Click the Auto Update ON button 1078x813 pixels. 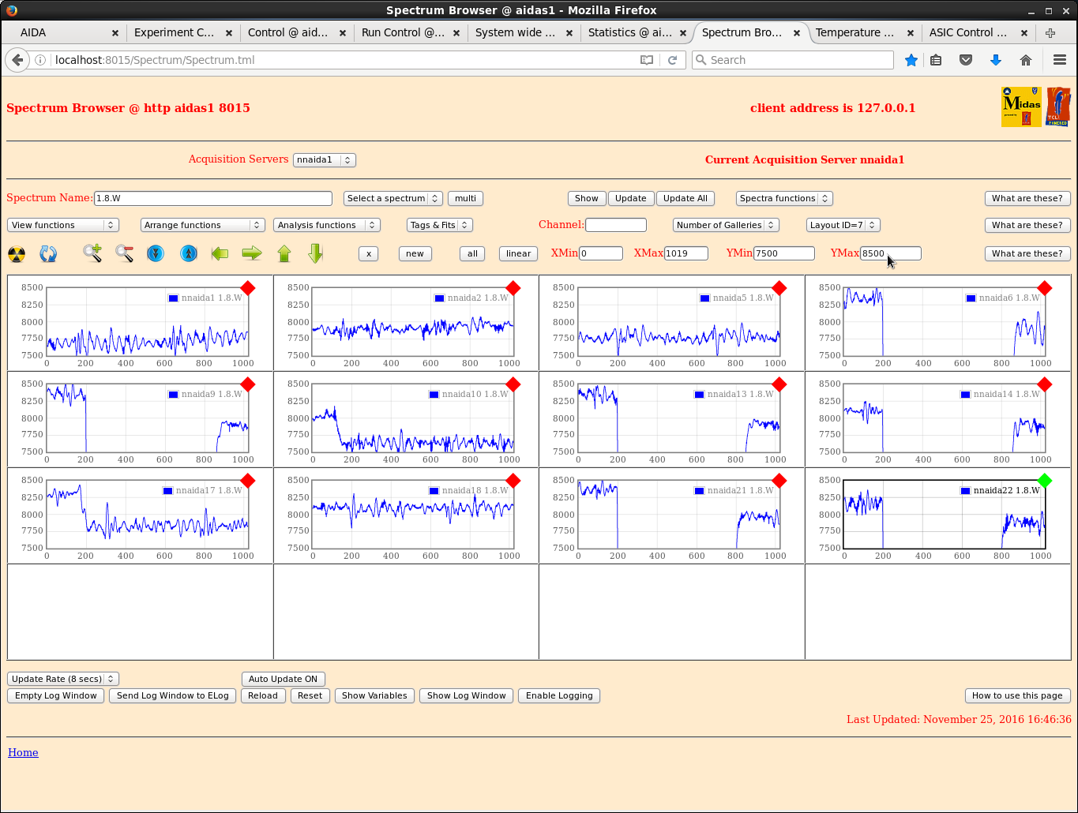coord(283,679)
